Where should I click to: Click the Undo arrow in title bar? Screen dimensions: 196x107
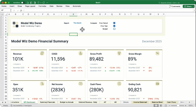point(39,3)
